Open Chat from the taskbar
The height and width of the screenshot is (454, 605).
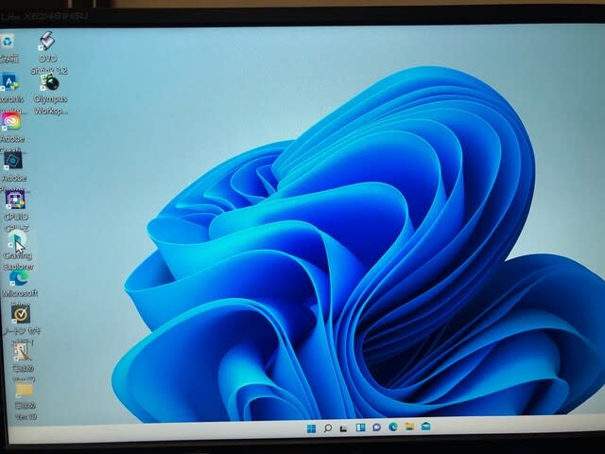[376, 428]
